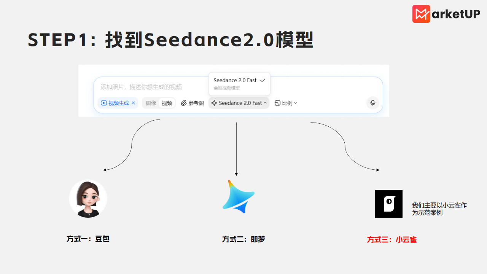Screen dimensions: 487x274
Task: Click the play icon in the 视频生成 chip
Action: [x=103, y=103]
